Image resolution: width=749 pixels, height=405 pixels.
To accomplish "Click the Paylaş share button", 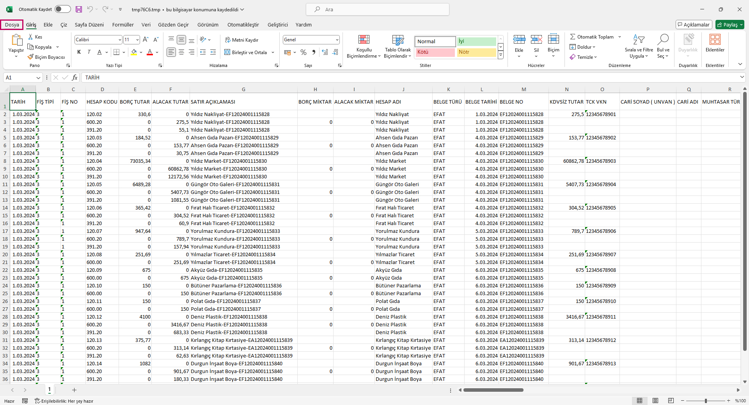I will click(x=729, y=25).
